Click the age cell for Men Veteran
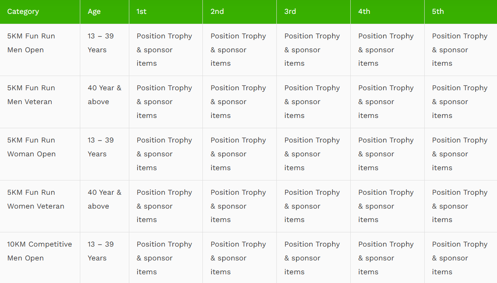This screenshot has width=497, height=283. [x=104, y=95]
